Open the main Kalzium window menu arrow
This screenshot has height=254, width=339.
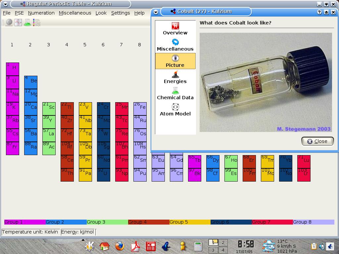tap(6, 4)
